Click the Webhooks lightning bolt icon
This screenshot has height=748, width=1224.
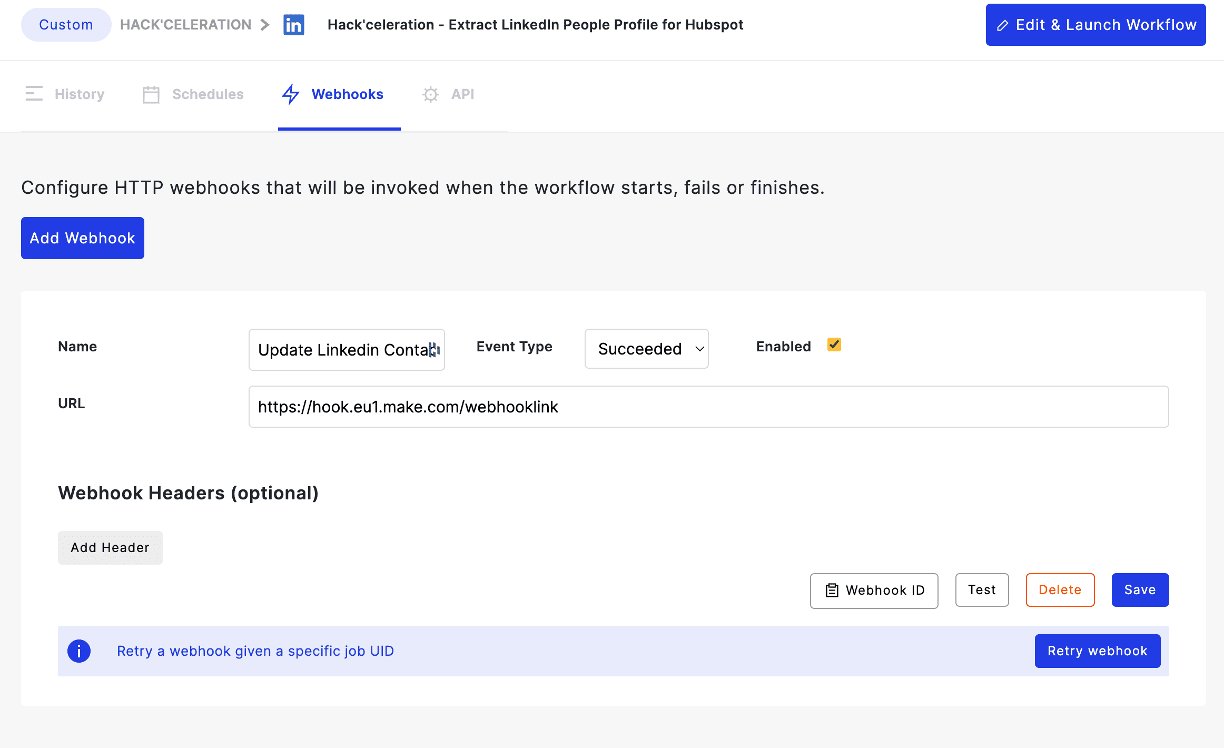click(x=291, y=94)
